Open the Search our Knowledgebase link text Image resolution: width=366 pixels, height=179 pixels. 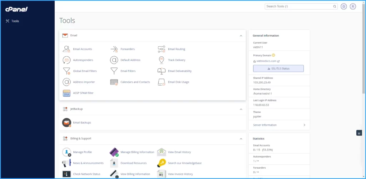click(185, 163)
